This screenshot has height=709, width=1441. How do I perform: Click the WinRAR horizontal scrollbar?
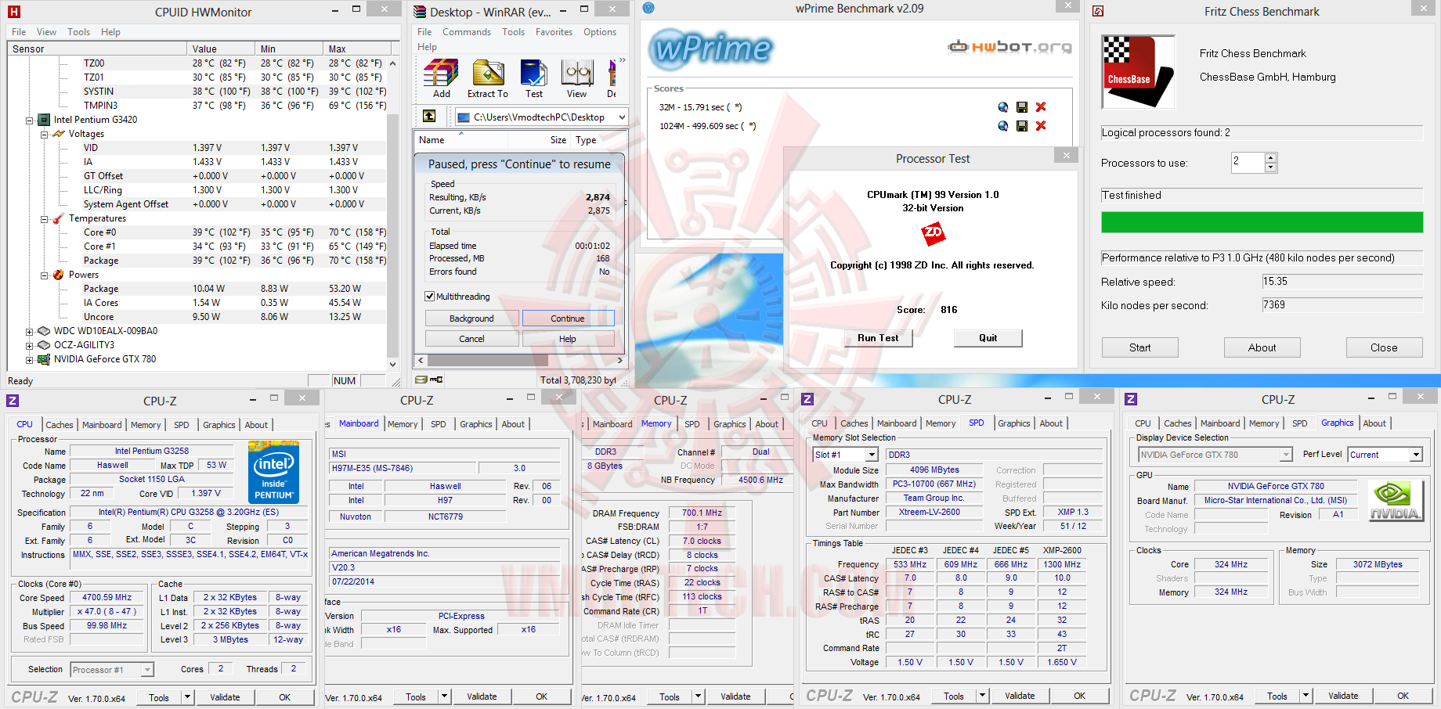point(521,361)
